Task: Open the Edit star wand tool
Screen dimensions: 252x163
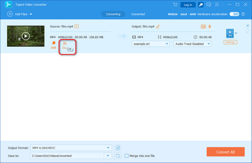Action: 54,43
